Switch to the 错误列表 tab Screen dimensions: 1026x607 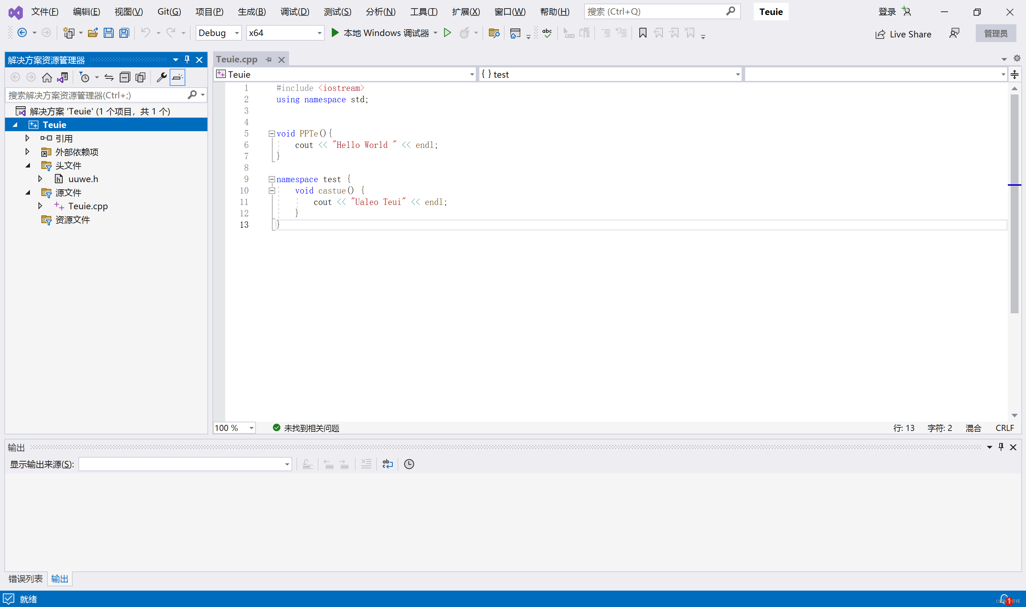point(25,578)
